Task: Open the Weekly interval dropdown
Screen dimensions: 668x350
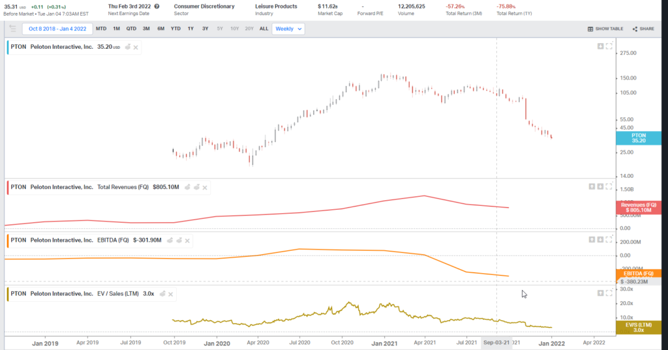Action: pos(288,29)
